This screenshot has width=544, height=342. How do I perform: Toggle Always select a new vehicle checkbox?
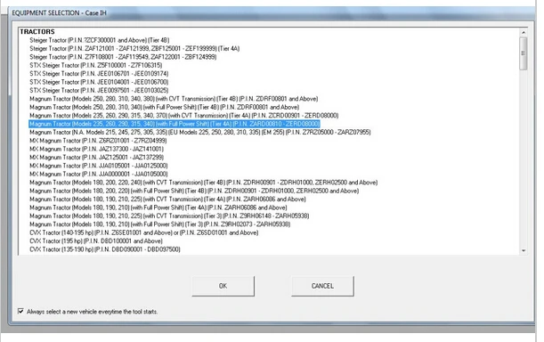point(20,311)
